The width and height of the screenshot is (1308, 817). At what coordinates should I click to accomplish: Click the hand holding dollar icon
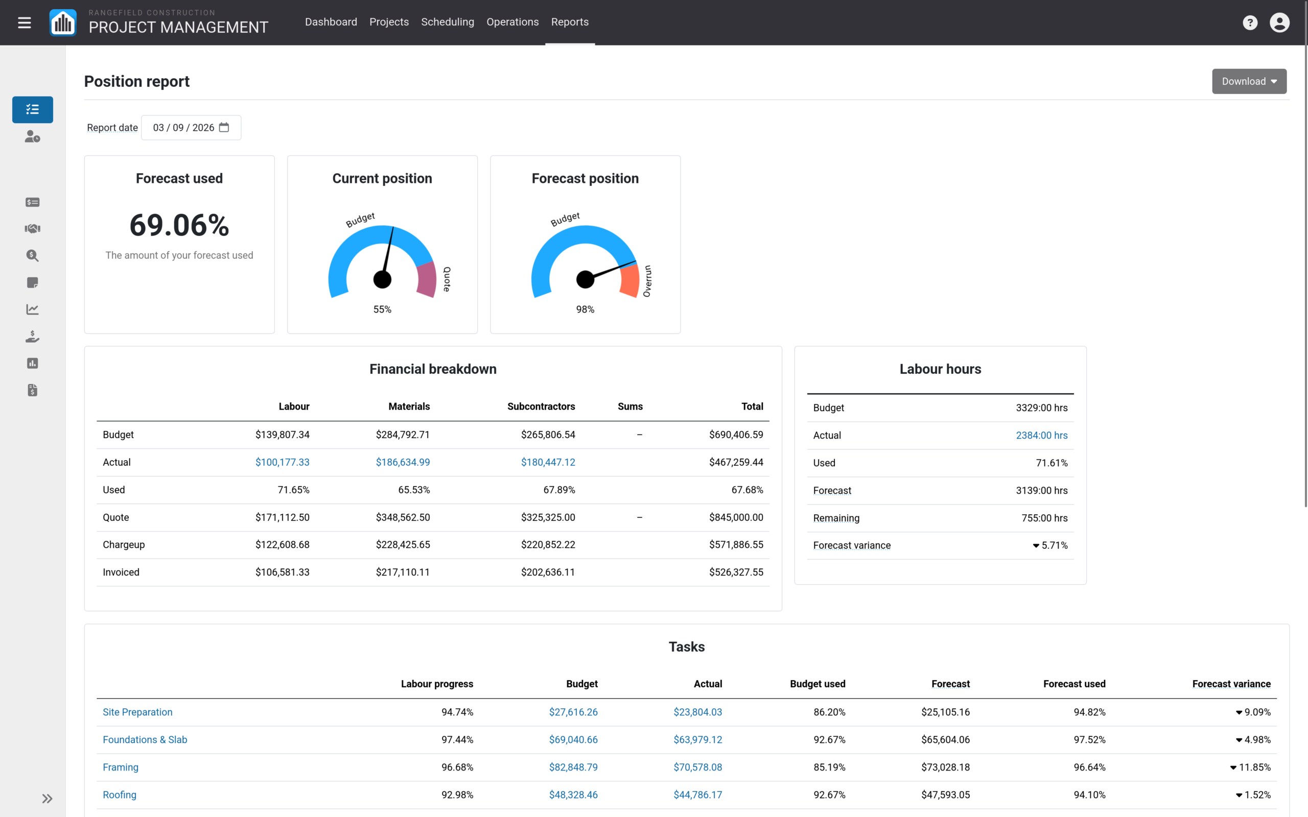click(x=32, y=337)
